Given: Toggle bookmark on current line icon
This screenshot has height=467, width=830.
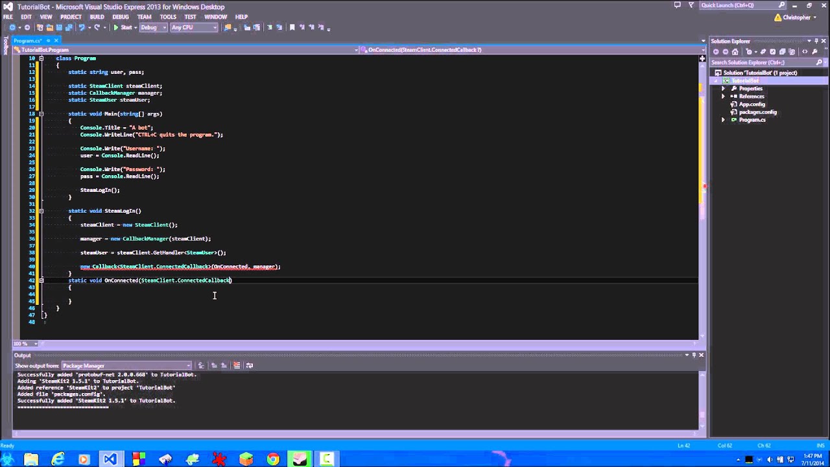Looking at the screenshot, I should coord(292,27).
